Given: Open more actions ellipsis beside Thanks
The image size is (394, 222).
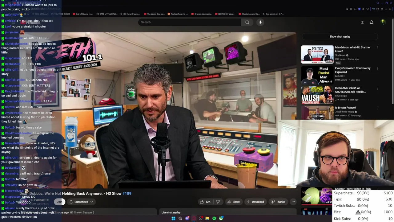Looking at the screenshot, I should (293, 202).
